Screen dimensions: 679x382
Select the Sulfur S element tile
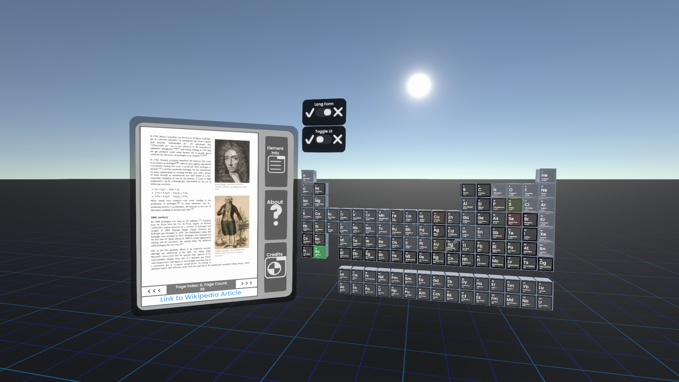coord(514,205)
